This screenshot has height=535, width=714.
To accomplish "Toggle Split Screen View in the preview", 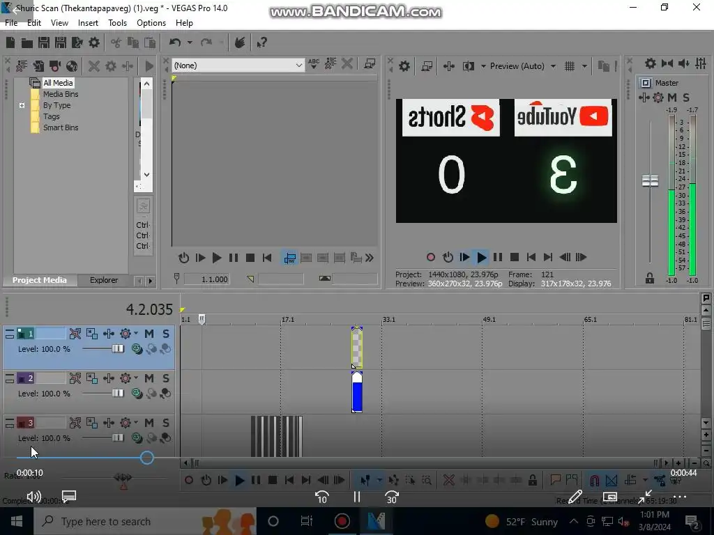I will (x=468, y=66).
